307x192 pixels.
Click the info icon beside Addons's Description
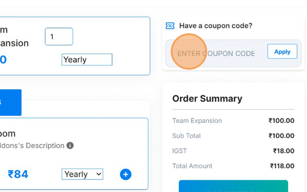click(70, 146)
